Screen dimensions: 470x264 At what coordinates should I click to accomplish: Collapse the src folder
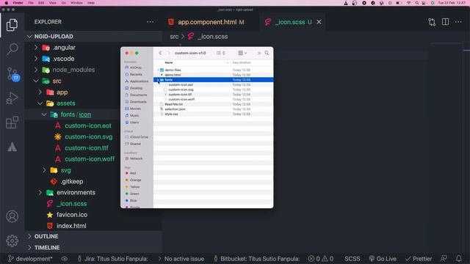36,81
